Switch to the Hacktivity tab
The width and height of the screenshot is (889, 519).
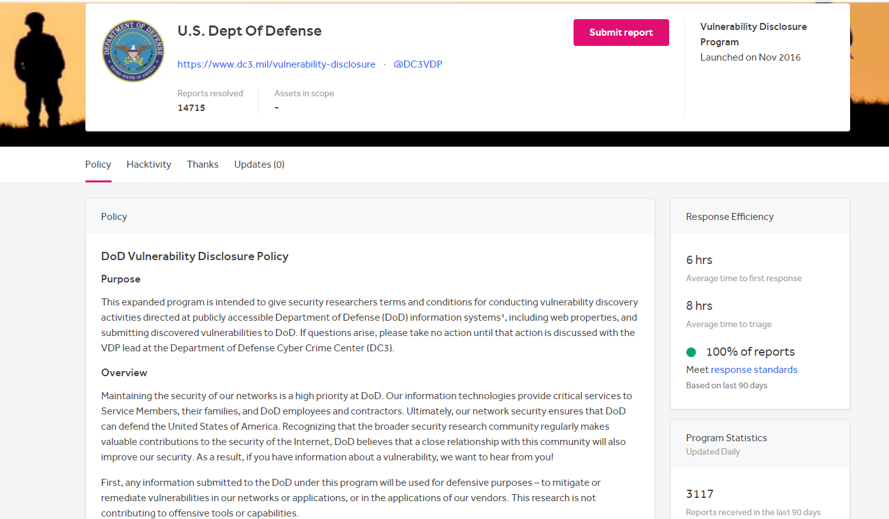click(149, 164)
